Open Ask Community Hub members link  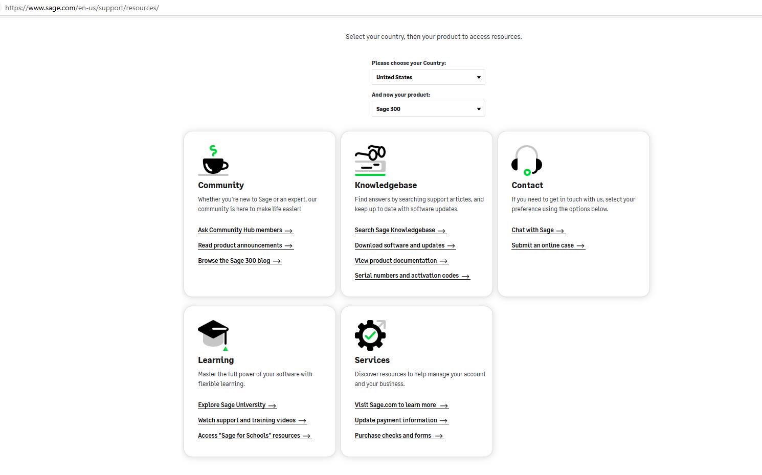(x=245, y=231)
